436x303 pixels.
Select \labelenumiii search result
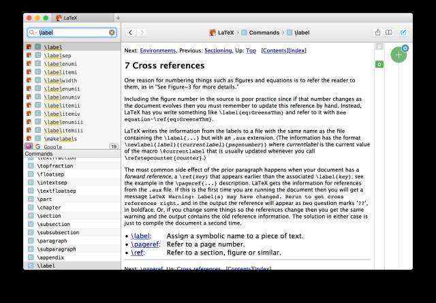72,122
